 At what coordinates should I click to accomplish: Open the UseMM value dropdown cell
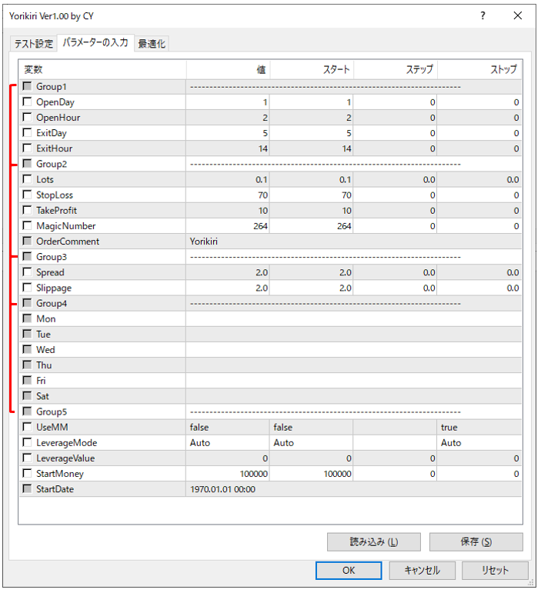[x=228, y=428]
